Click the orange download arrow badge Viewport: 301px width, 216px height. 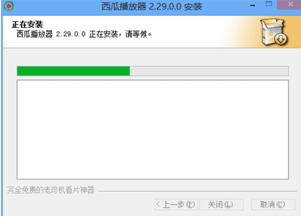tap(280, 39)
